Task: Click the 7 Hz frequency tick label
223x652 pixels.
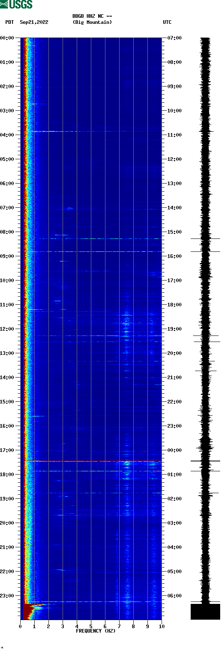Action: [x=119, y=627]
